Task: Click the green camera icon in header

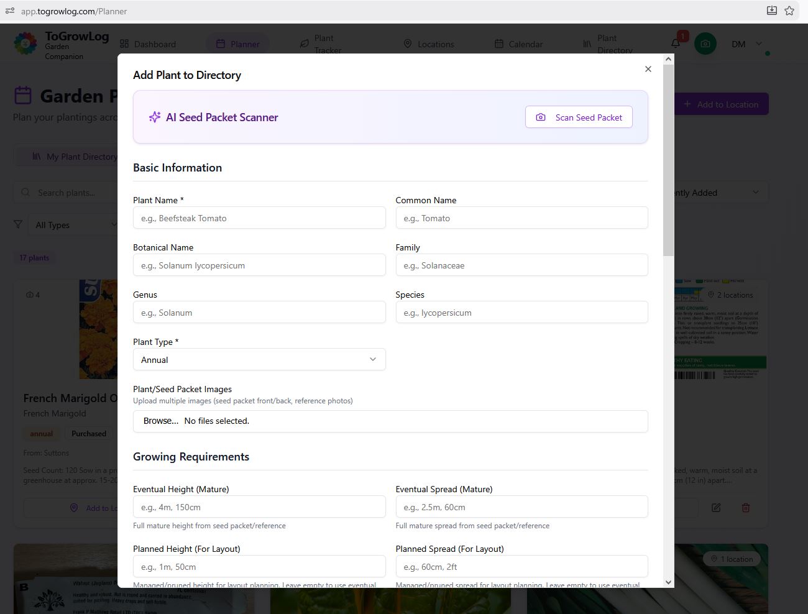Action: click(x=705, y=44)
